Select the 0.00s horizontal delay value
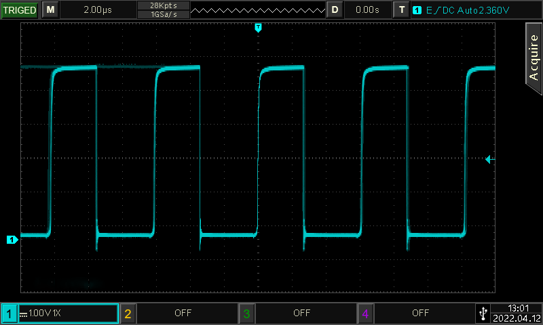Screen dimensions: 543x325 [x=367, y=10]
